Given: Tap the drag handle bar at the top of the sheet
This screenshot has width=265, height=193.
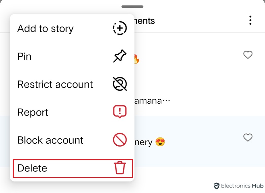Looking at the screenshot, I should (132, 7).
